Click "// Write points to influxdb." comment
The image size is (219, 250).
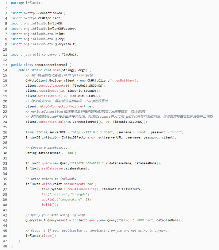point(51,179)
